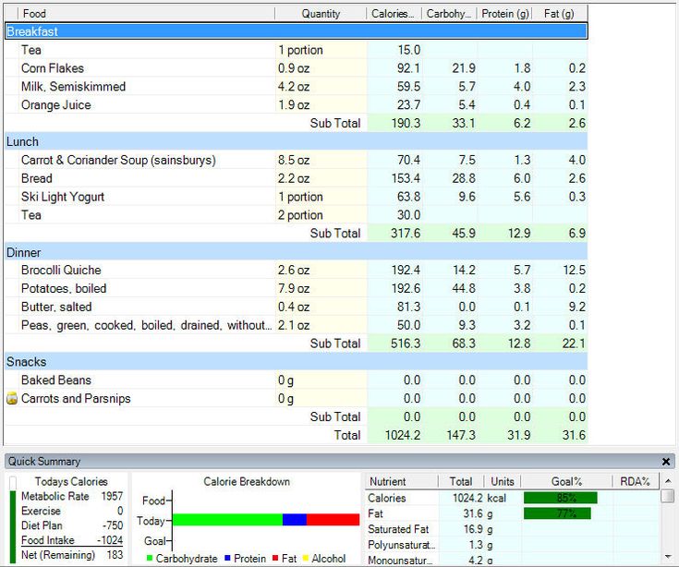The width and height of the screenshot is (679, 567).
Task: Click the icon beside Carrots and Parsnips
Action: (12, 398)
